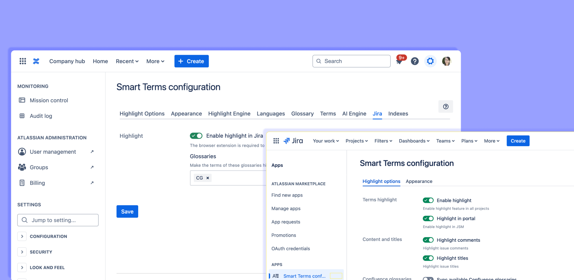
Task: Go to Confluence Home link
Action: point(100,61)
